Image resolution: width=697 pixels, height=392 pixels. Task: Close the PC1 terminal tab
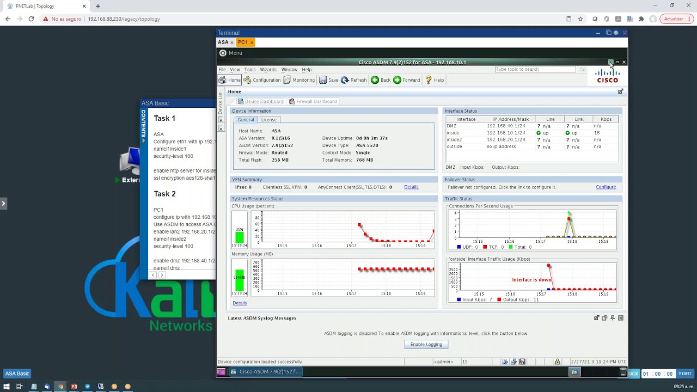252,42
